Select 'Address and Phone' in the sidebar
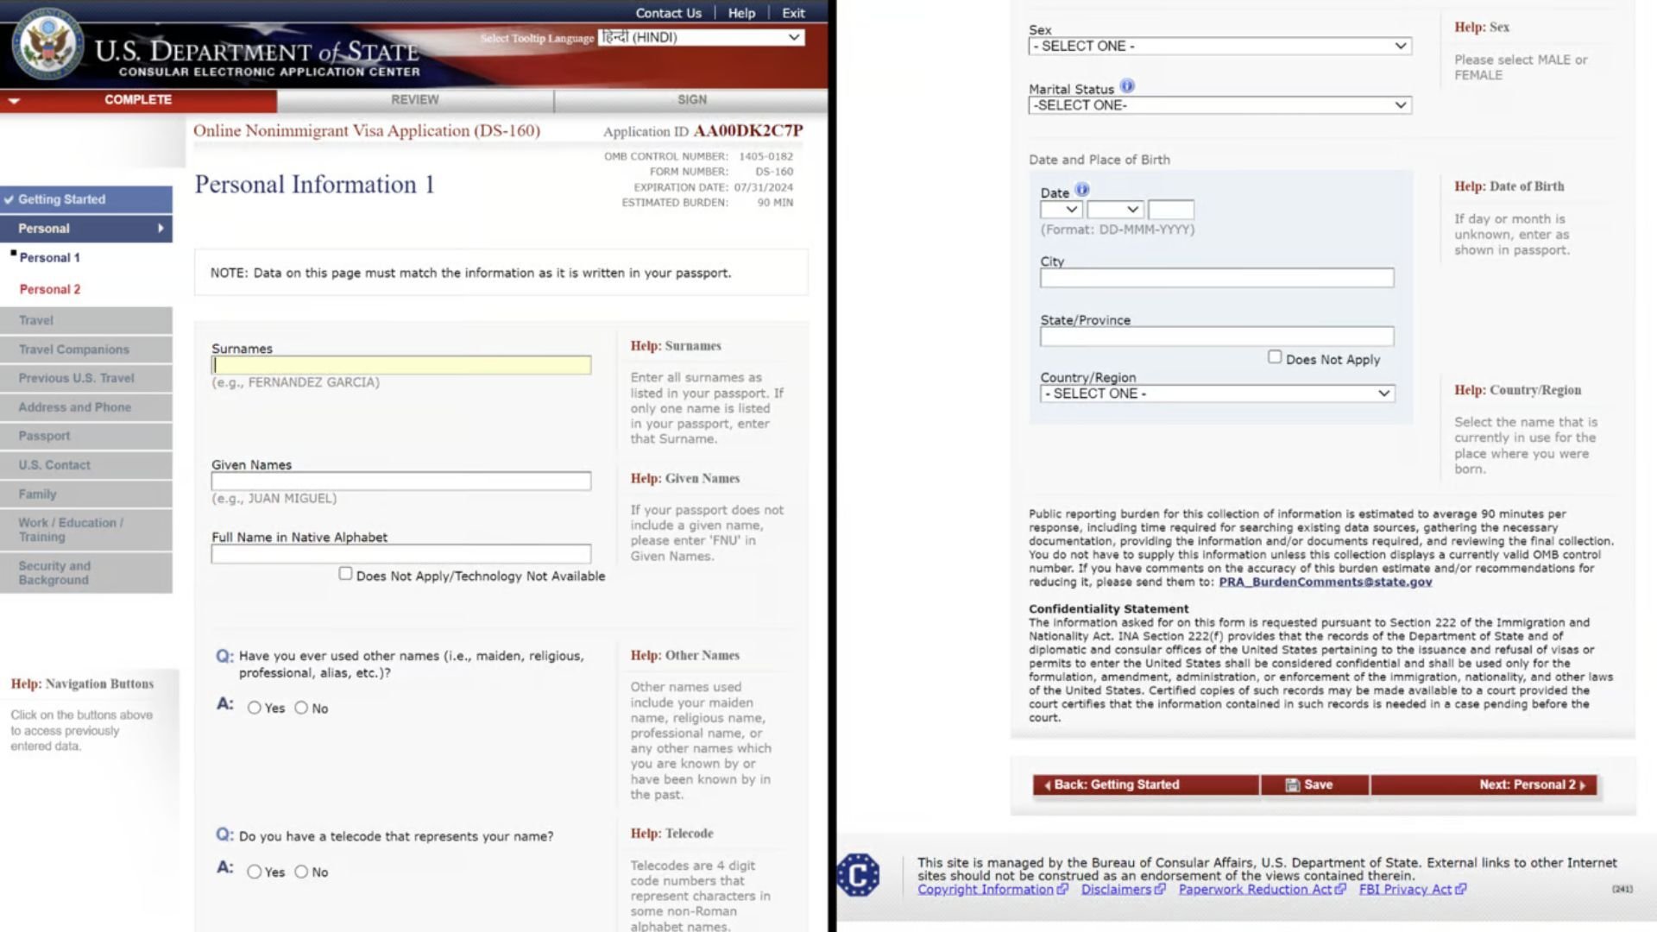The width and height of the screenshot is (1657, 932). pos(74,406)
